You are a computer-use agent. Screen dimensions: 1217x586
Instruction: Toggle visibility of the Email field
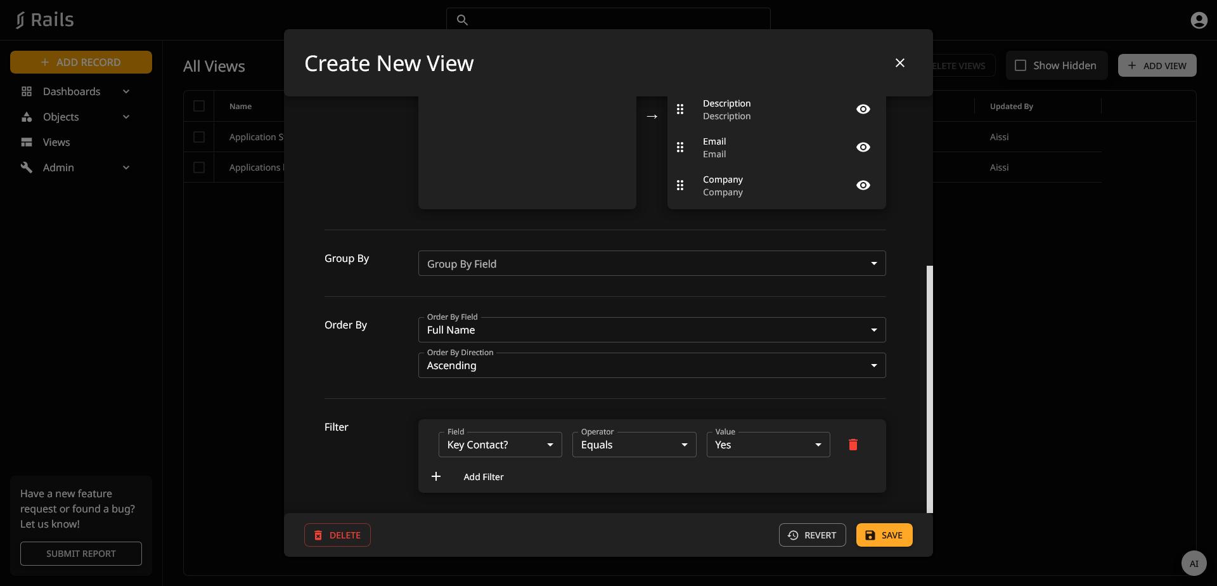[863, 147]
